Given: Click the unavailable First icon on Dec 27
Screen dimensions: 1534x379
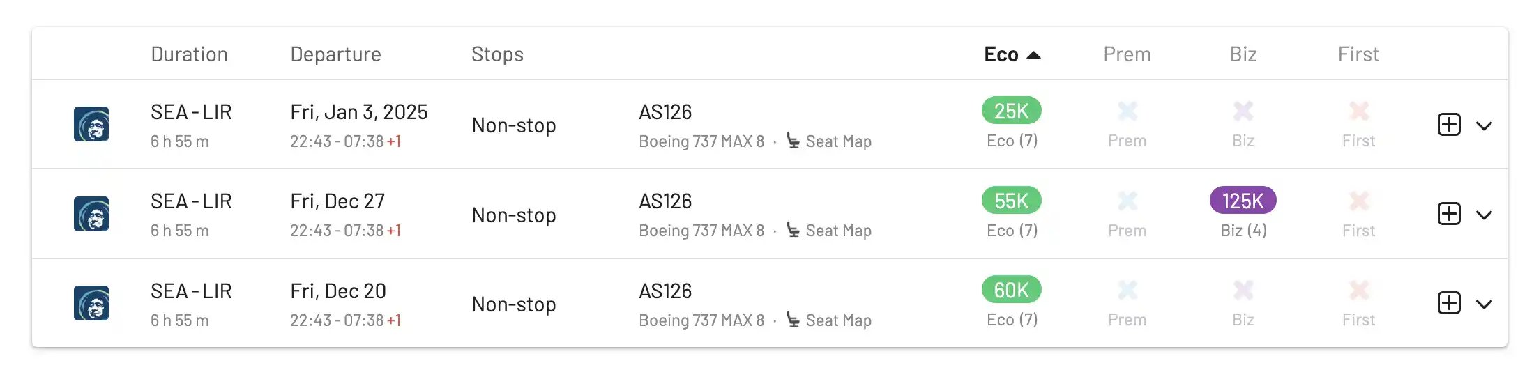Looking at the screenshot, I should (1358, 201).
